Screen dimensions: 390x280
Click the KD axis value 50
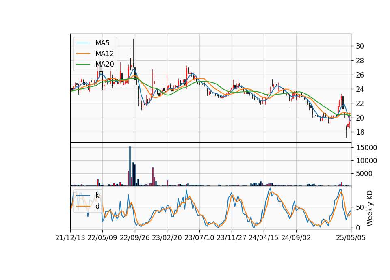(x=360, y=207)
